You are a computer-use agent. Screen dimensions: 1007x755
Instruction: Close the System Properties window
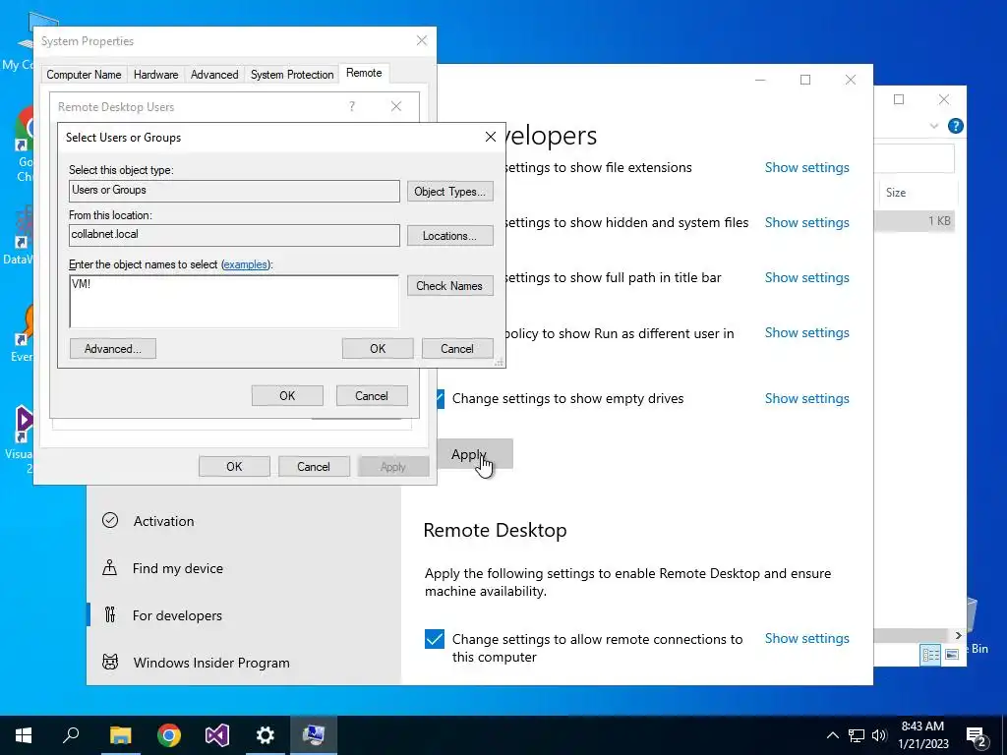click(x=422, y=40)
